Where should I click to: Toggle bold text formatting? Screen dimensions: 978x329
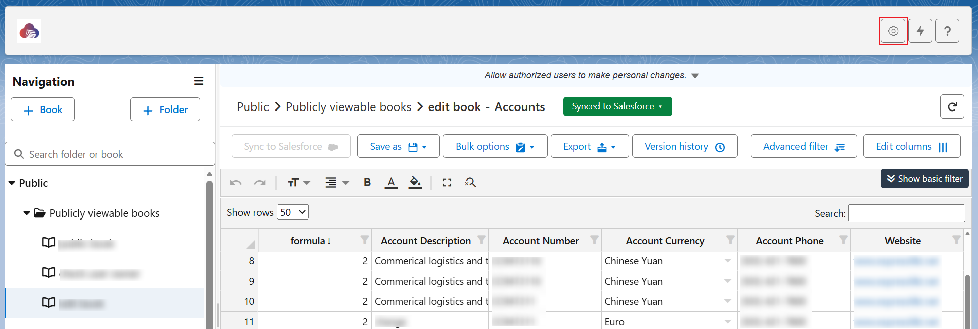[x=367, y=182]
